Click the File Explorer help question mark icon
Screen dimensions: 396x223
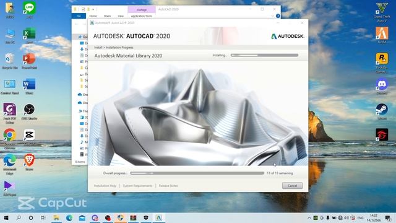click(278, 16)
